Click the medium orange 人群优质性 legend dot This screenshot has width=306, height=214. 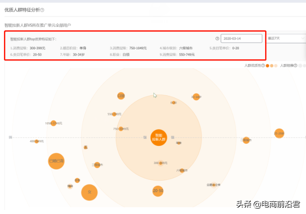click(x=271, y=66)
